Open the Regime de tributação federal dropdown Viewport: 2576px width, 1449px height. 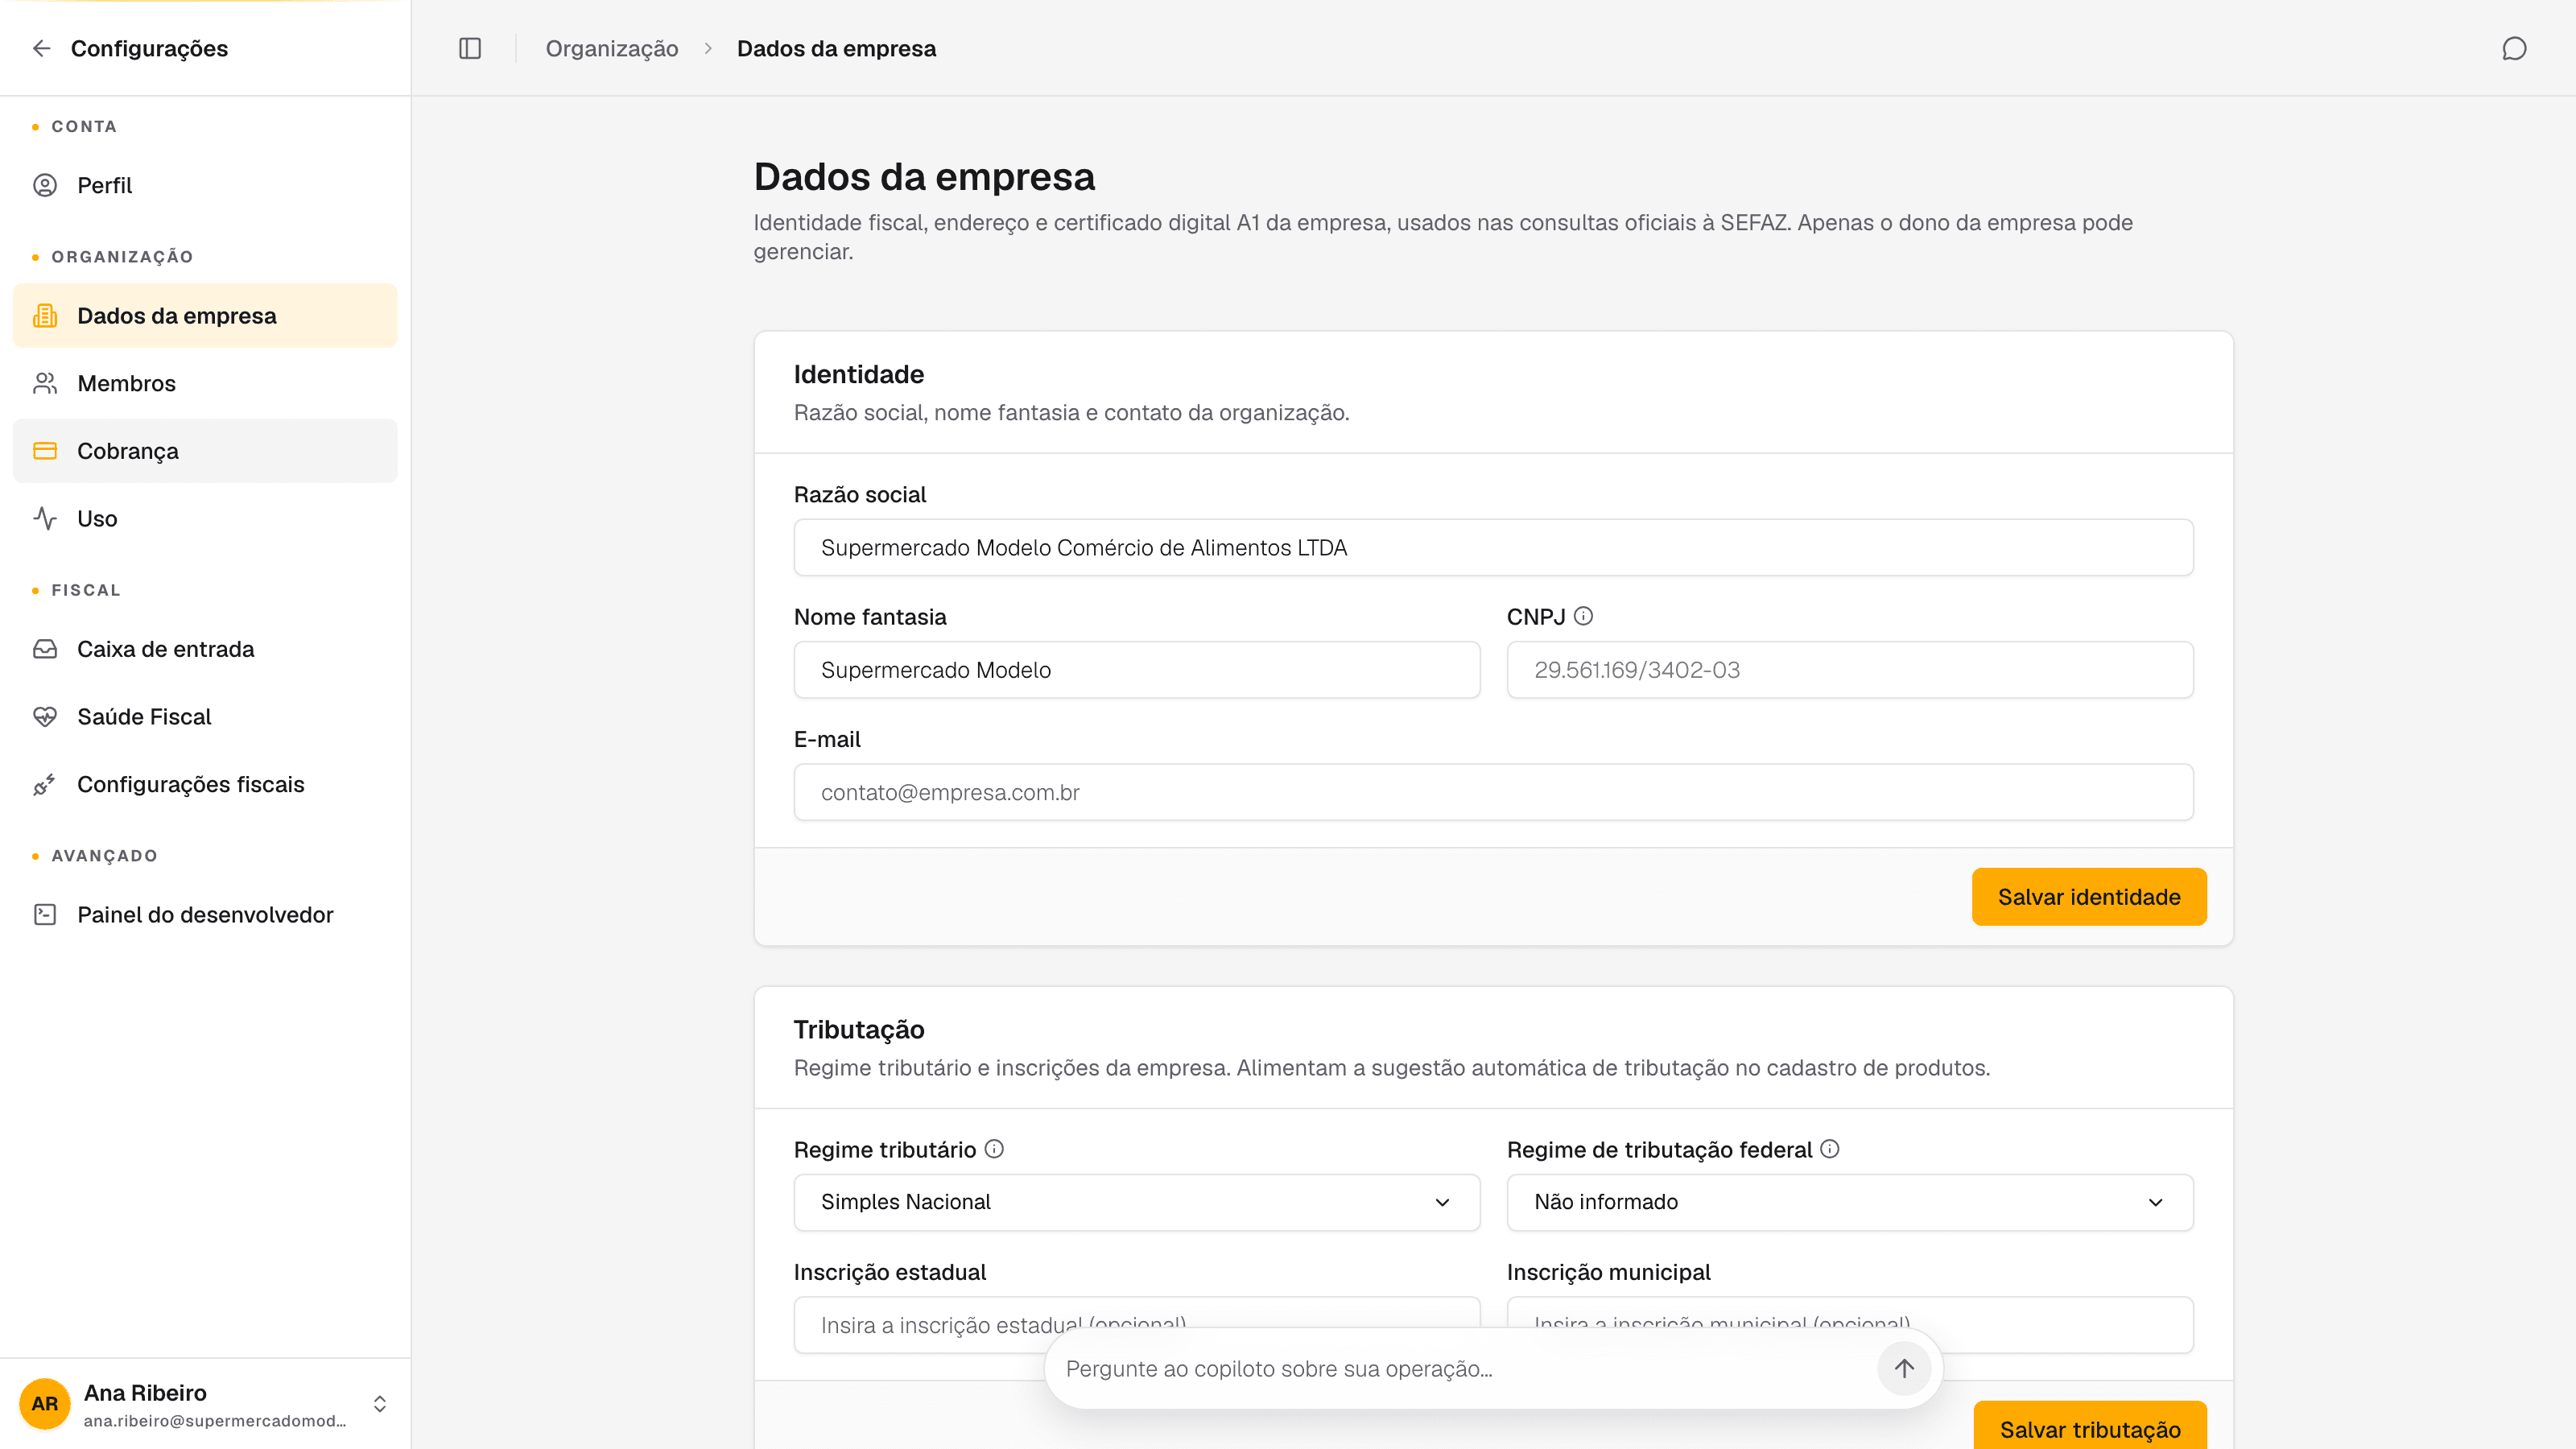click(x=1850, y=1202)
